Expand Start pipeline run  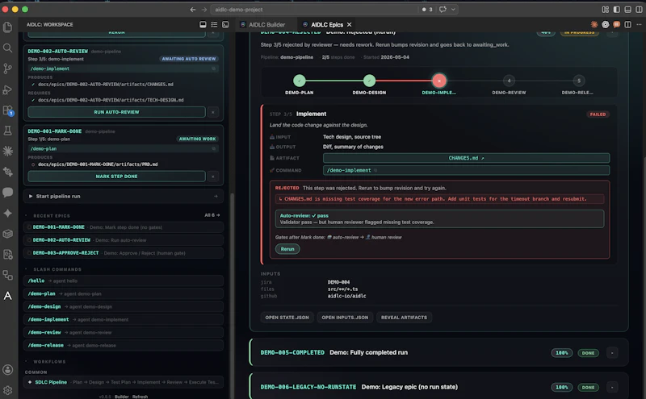tap(124, 196)
